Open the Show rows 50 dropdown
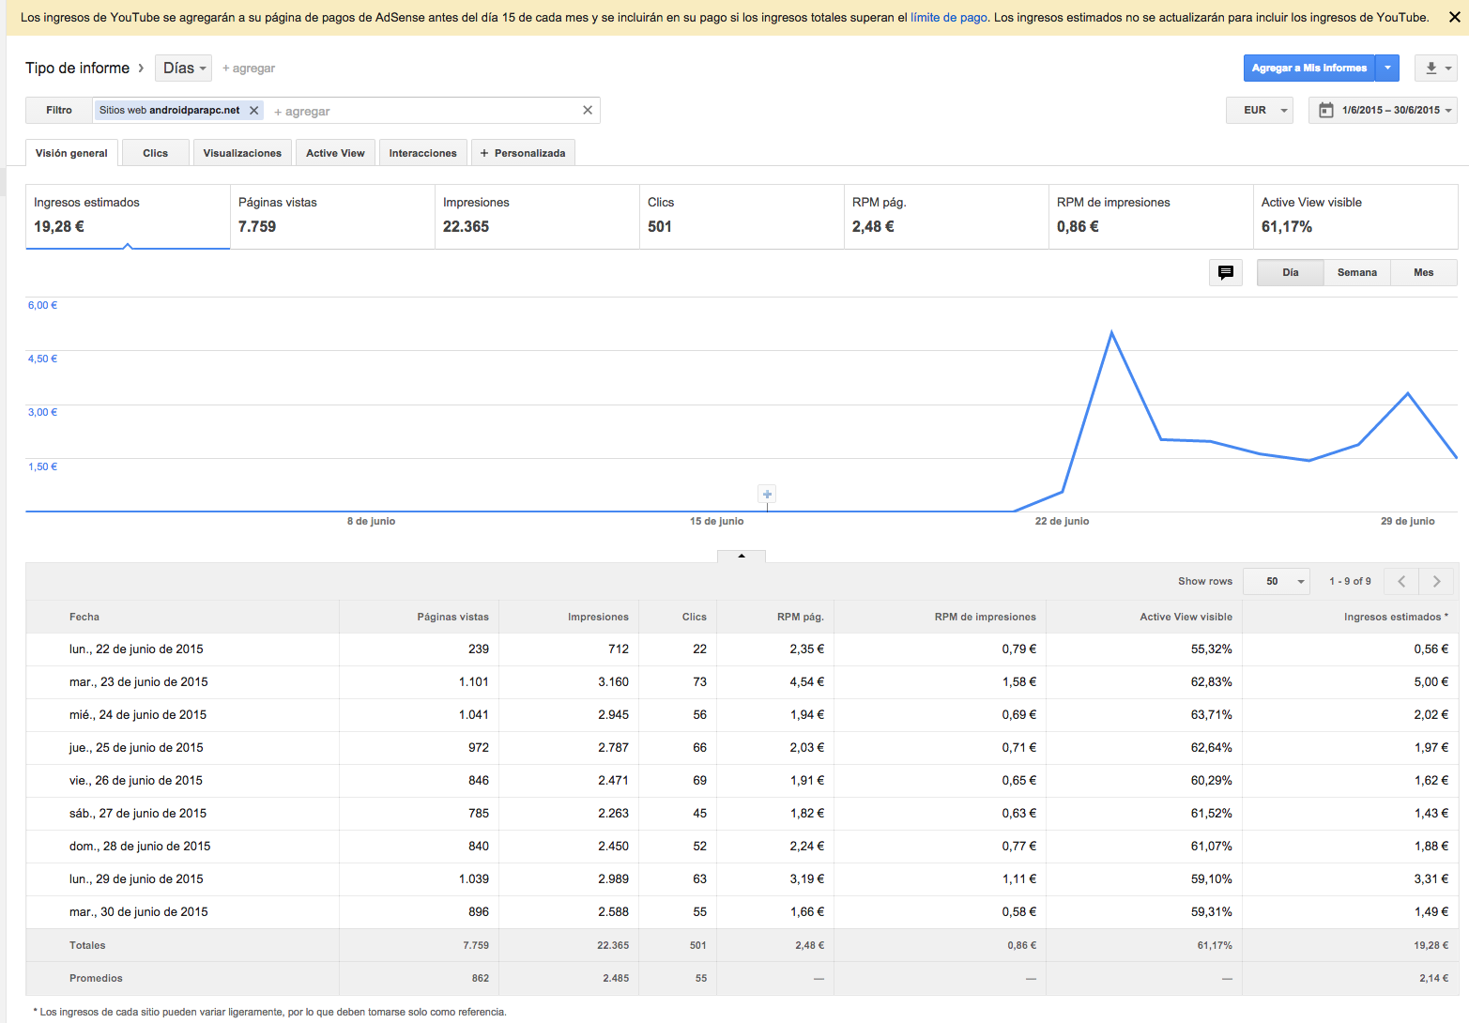1469x1023 pixels. pyautogui.click(x=1276, y=581)
